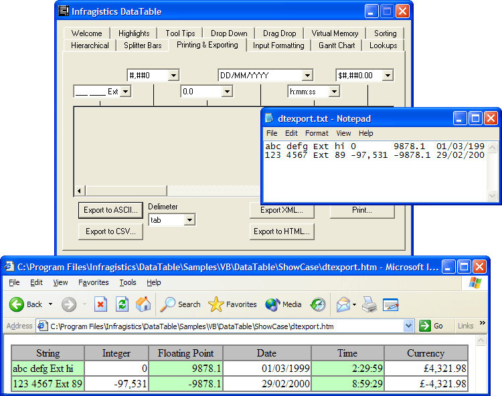Screen dimensions: 502x396
Task: Open the History icon in IE toolbar
Action: pyautogui.click(x=318, y=304)
